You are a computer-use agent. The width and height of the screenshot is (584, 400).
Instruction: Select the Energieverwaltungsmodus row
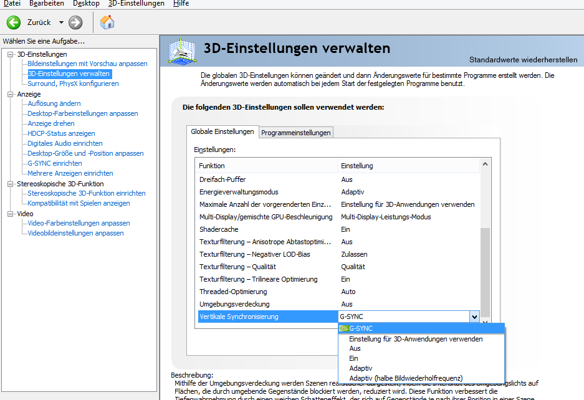tap(338, 192)
